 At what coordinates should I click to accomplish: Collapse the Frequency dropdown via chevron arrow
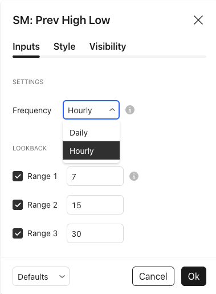coord(112,110)
